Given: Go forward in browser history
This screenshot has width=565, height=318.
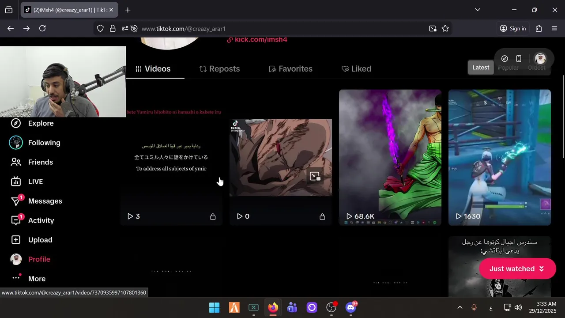Looking at the screenshot, I should coord(26,28).
